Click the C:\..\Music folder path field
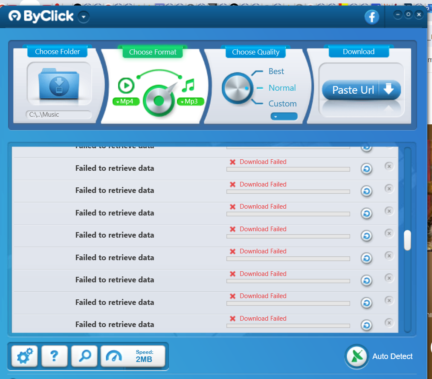This screenshot has width=432, height=379. click(x=59, y=115)
